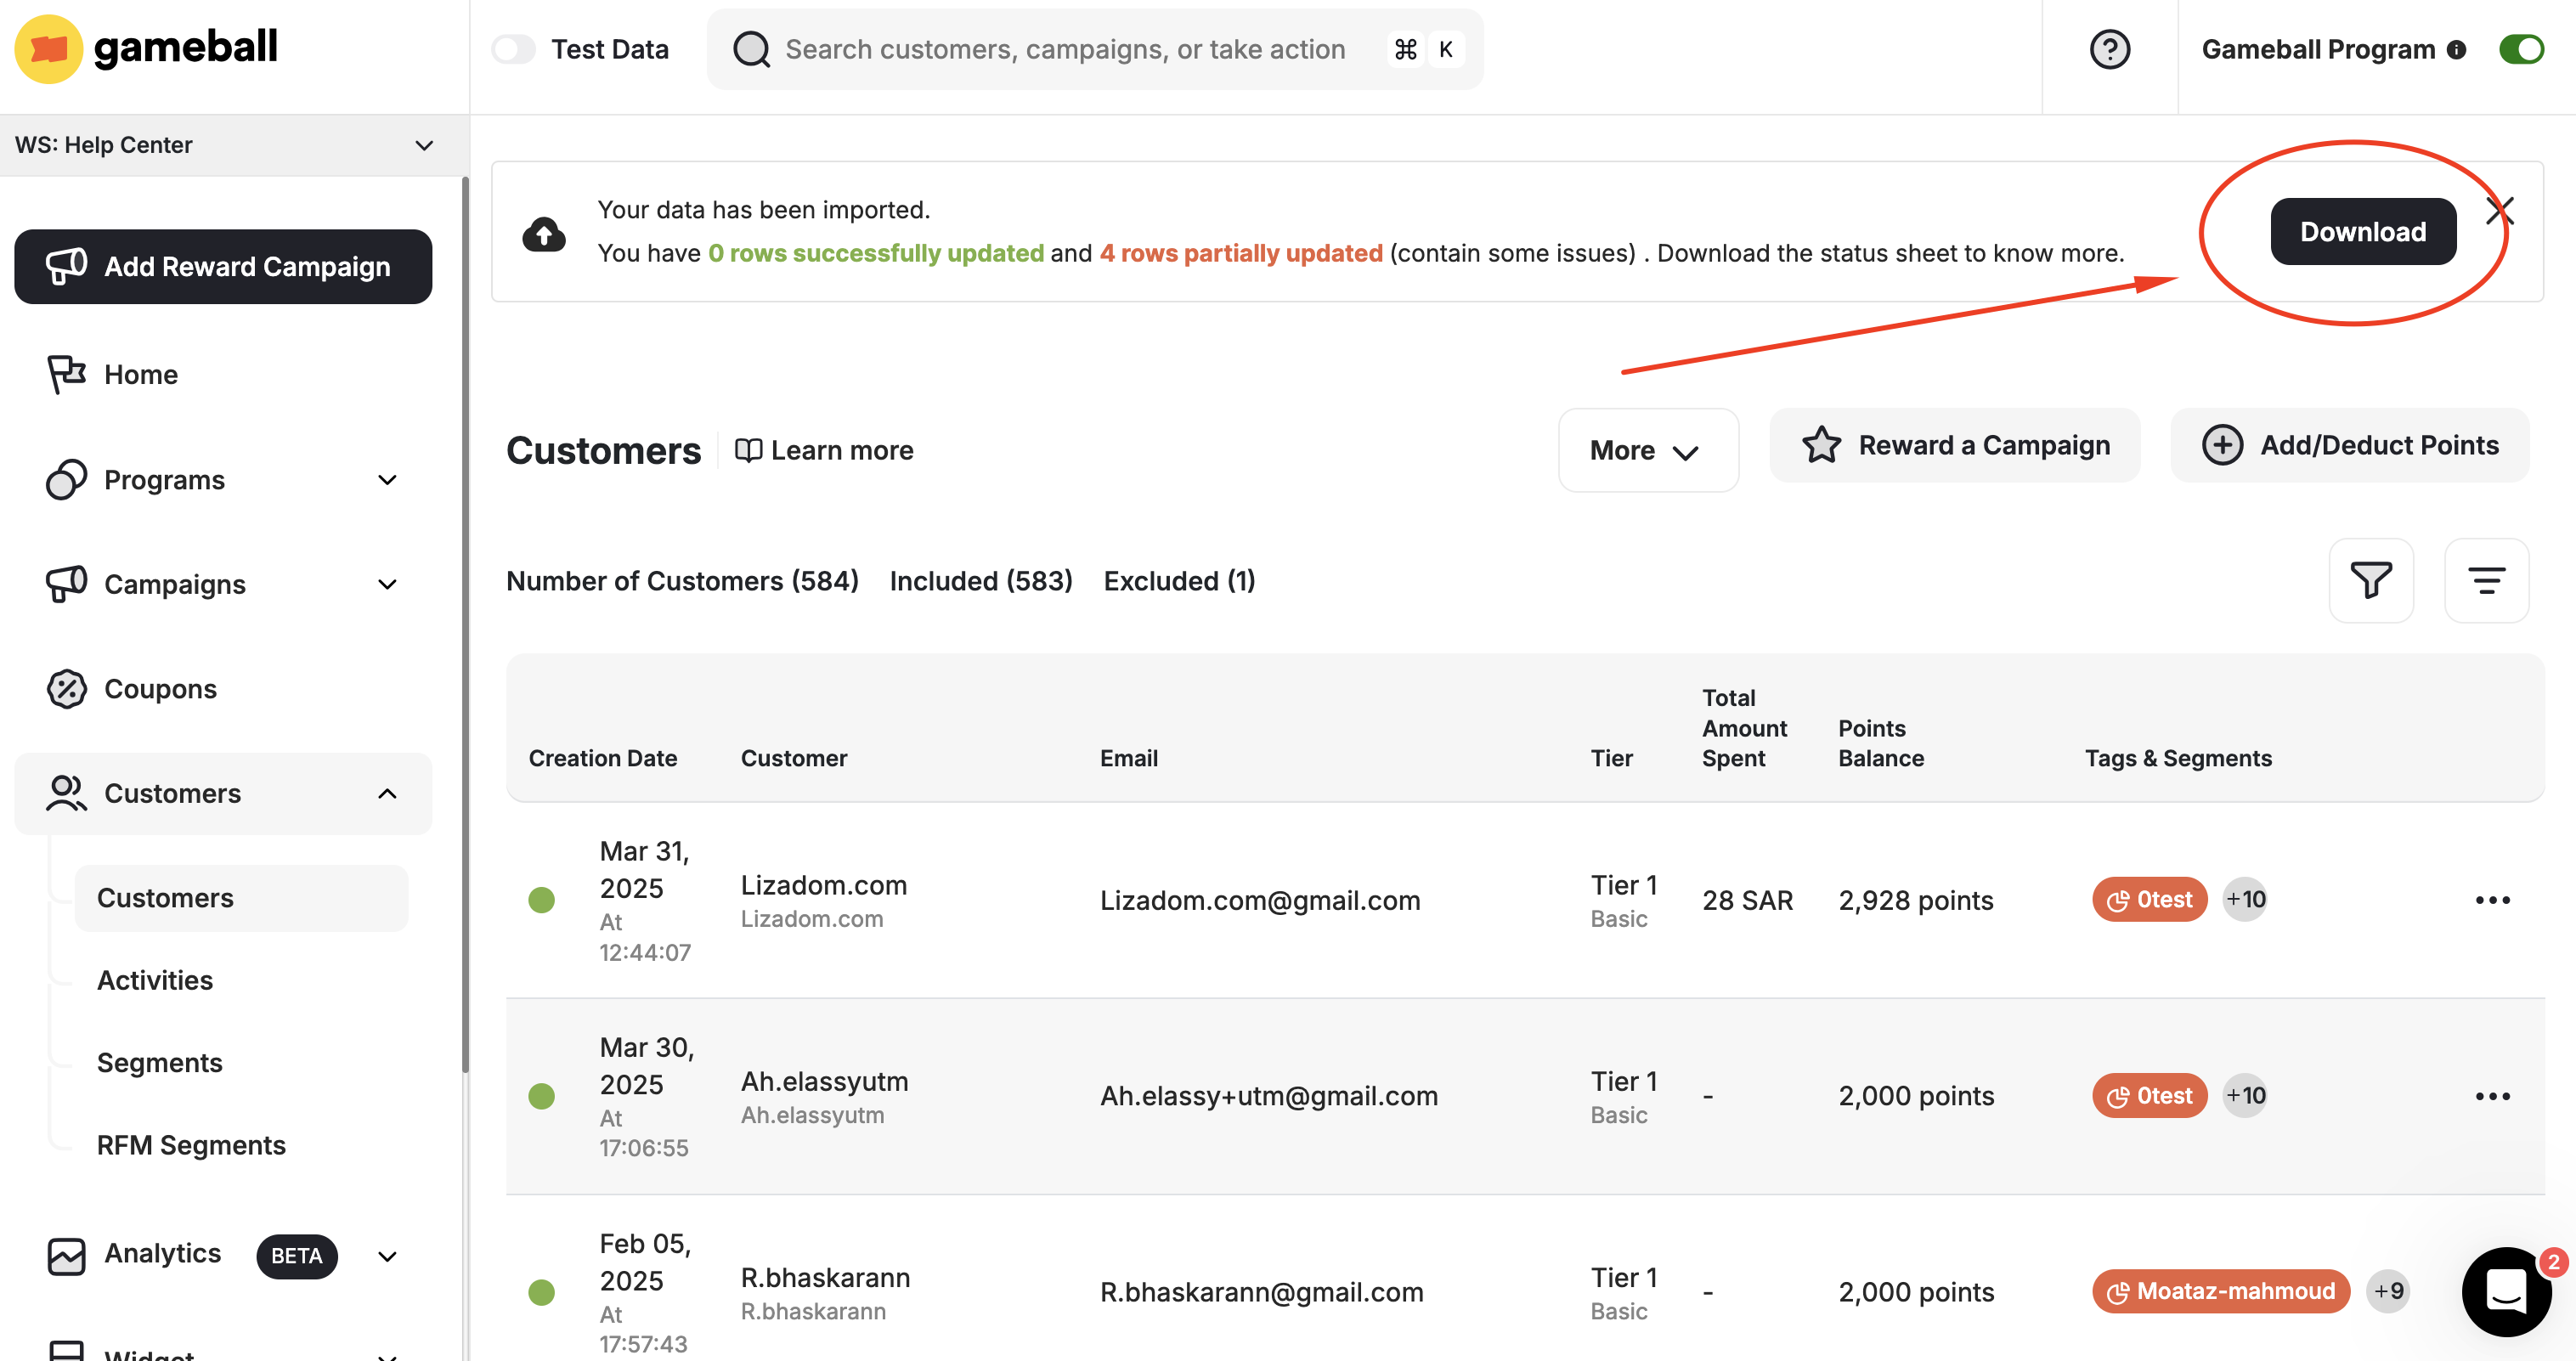Disable the Gameball Program switch

pos(2520,49)
